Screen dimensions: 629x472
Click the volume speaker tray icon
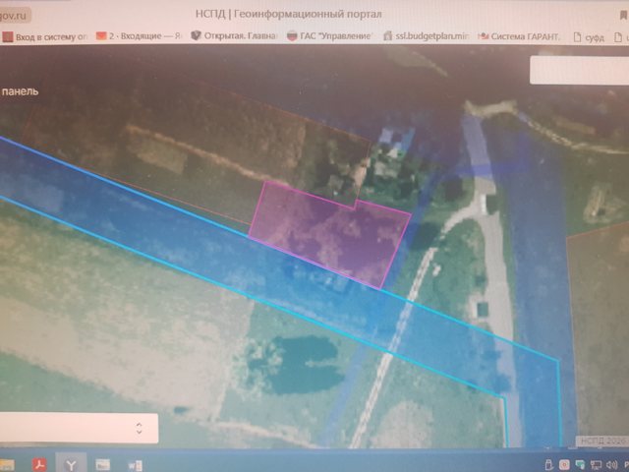point(612,465)
